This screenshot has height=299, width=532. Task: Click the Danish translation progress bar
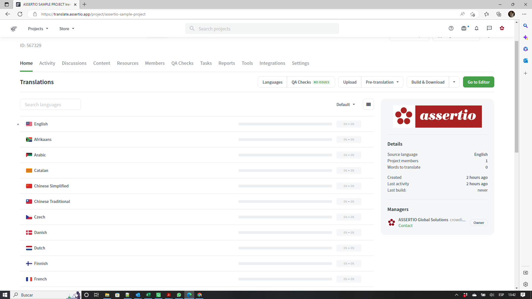point(285,233)
